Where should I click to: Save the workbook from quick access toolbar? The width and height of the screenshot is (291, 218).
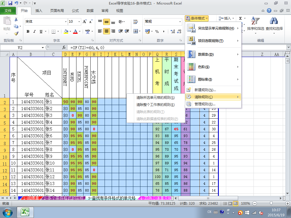click(10, 3)
